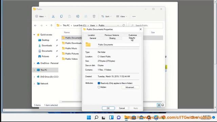Switch to the Customize tab
This screenshot has width=217, height=122.
[x=133, y=35]
